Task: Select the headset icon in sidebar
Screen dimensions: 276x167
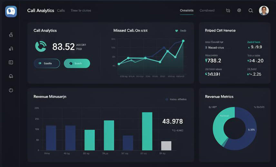Action: 11,49
